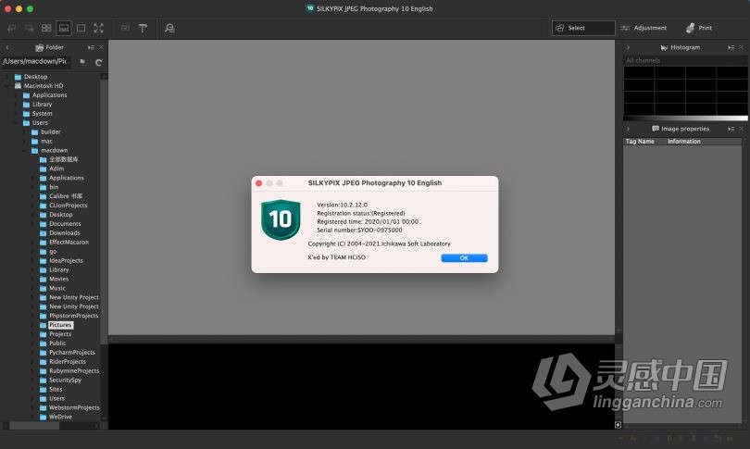Switch to thumbnail grid view mode
750x449 pixels.
46,28
